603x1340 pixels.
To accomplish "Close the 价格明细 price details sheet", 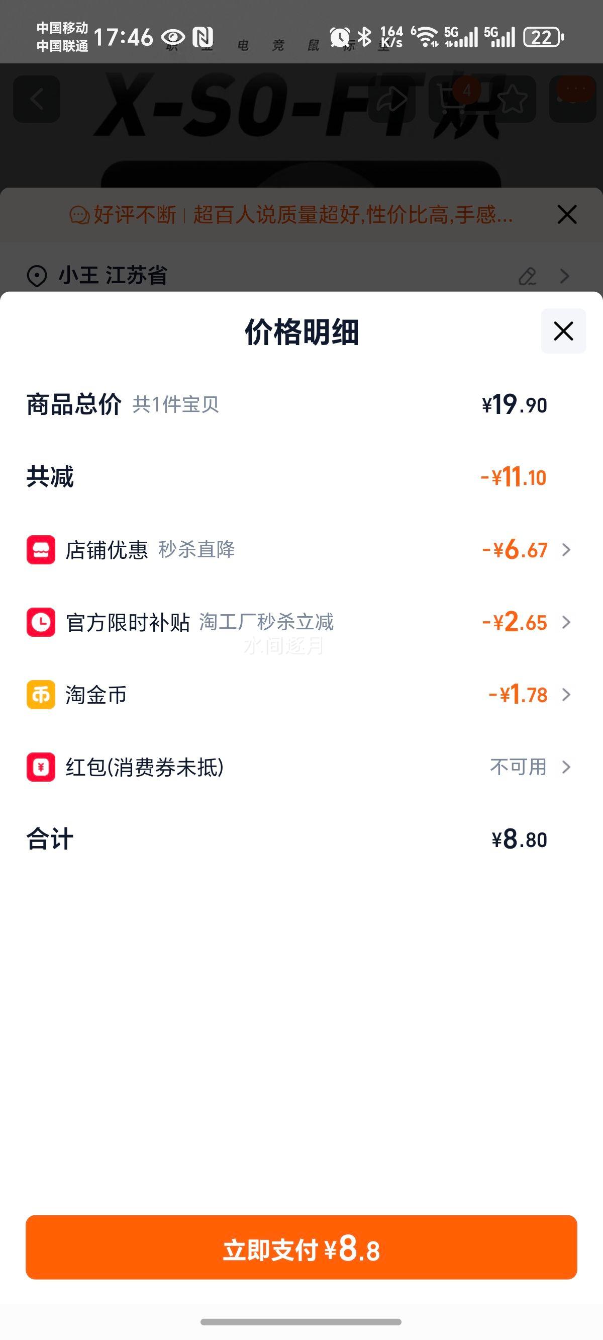I will click(563, 331).
